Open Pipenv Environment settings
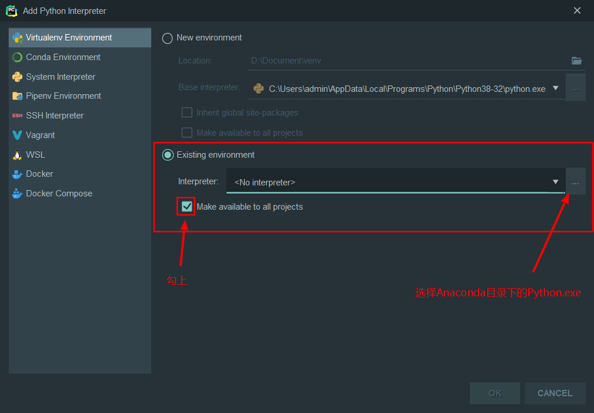The image size is (594, 413). [x=80, y=96]
